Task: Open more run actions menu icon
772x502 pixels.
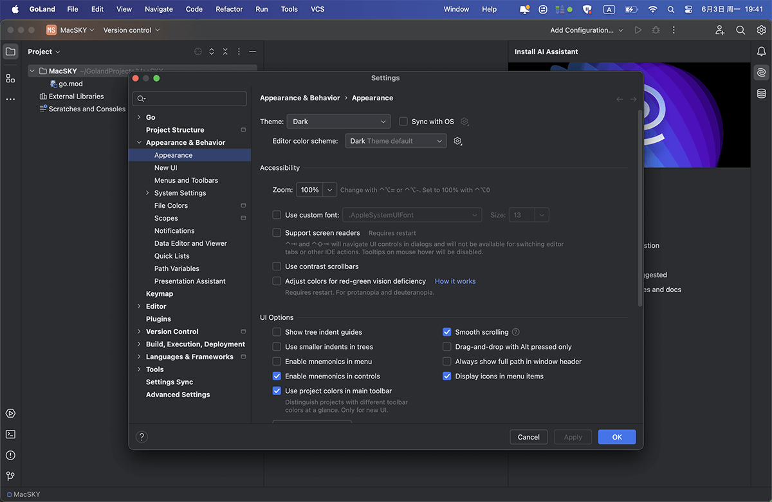Action: [x=674, y=30]
